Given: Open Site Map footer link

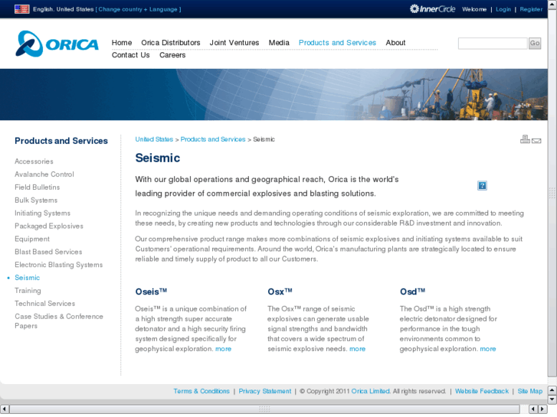Looking at the screenshot, I should click(530, 391).
